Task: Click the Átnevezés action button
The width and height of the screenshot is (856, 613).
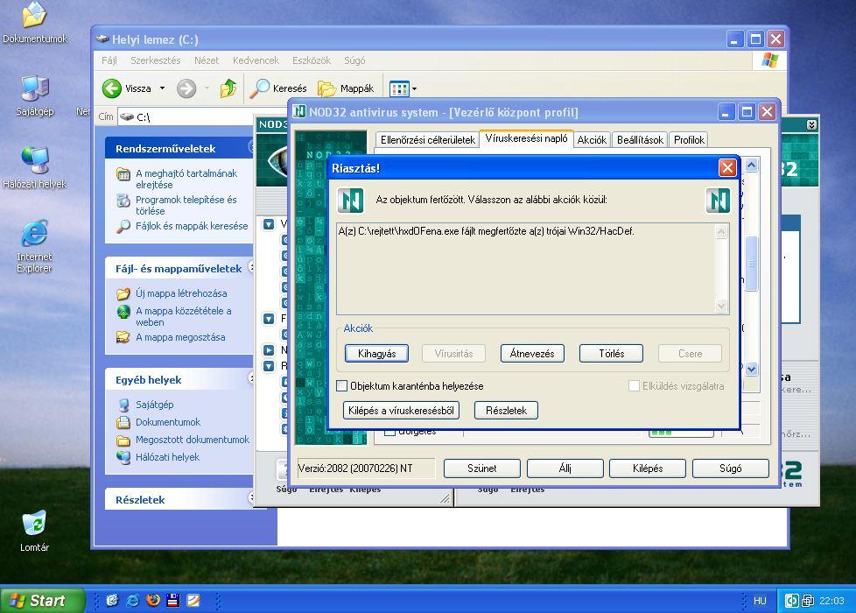Action: 532,354
